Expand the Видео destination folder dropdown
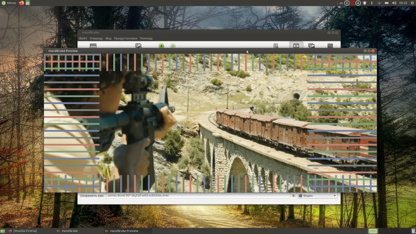The width and height of the screenshot is (416, 234). pos(318,195)
